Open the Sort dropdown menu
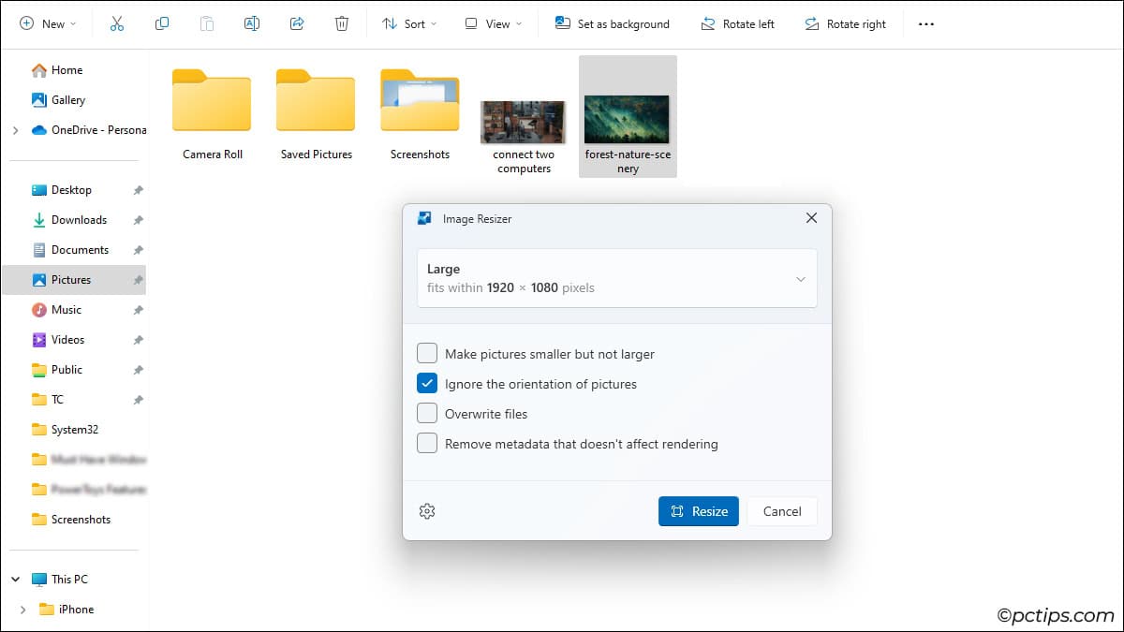The height and width of the screenshot is (632, 1124). (x=409, y=24)
